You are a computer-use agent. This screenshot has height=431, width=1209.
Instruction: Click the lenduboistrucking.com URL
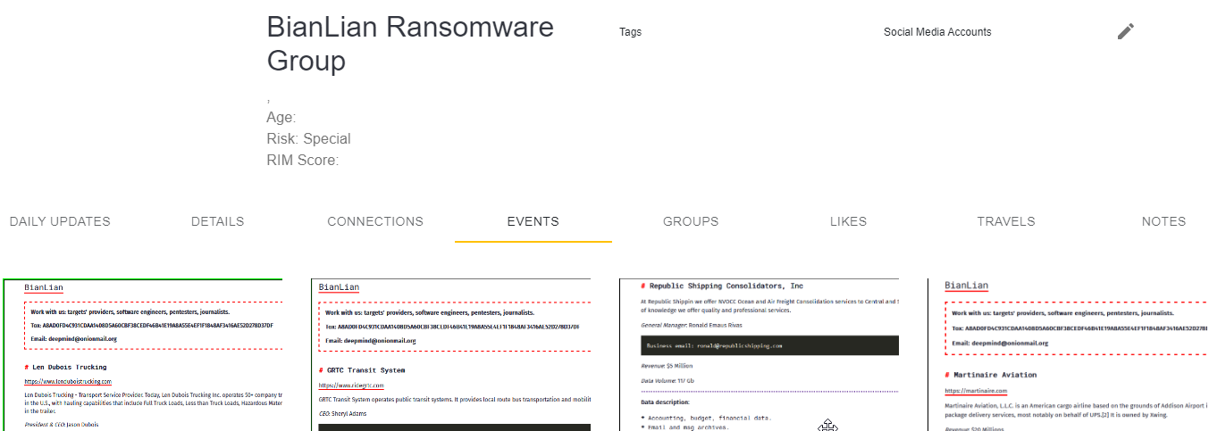68,381
